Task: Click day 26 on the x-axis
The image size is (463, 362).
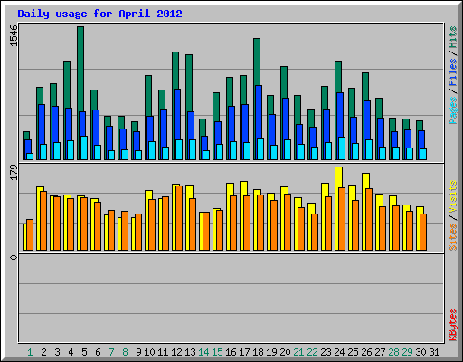Action: (x=366, y=352)
